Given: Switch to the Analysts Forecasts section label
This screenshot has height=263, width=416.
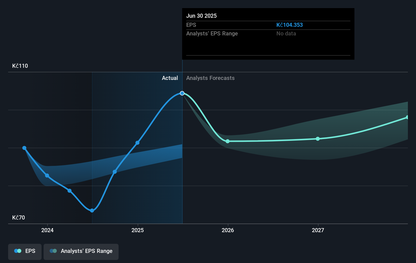Looking at the screenshot, I should (x=210, y=78).
